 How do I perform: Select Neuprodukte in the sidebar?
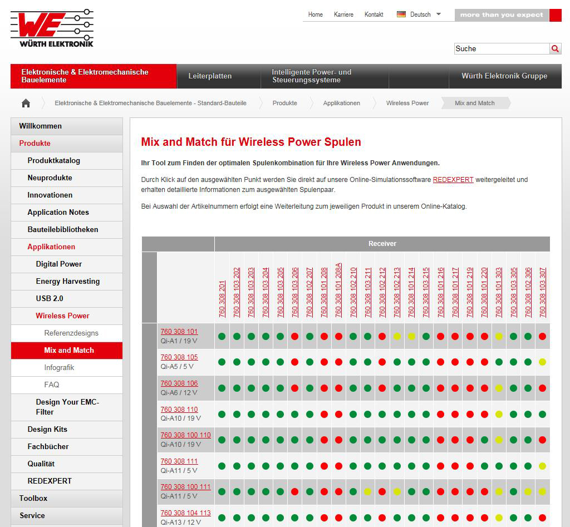[x=67, y=178]
